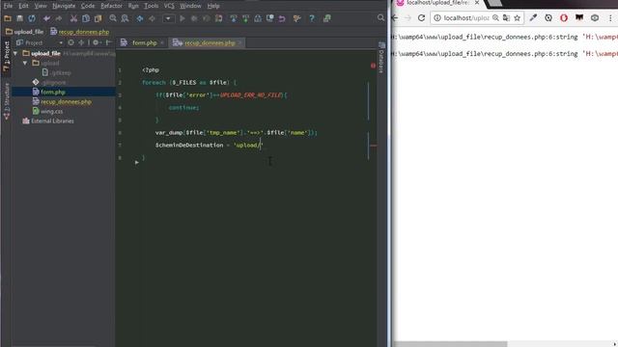Viewport: 618px width, 347px height.
Task: Click the Replace icon in toolbar
Action: pyautogui.click(x=125, y=18)
